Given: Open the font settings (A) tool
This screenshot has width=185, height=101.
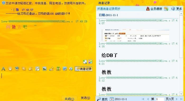Looking at the screenshot, I should (x=3, y=69).
